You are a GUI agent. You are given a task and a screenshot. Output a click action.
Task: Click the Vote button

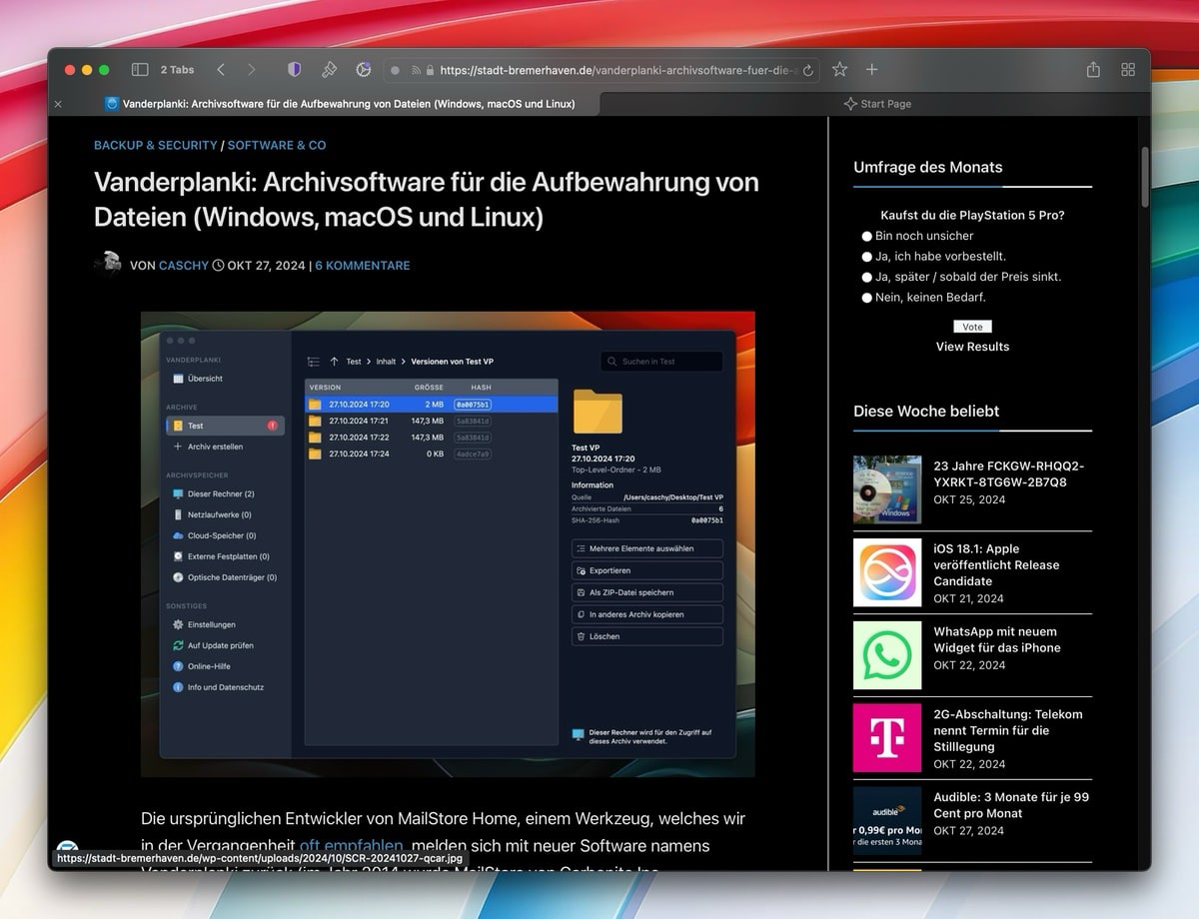[972, 326]
